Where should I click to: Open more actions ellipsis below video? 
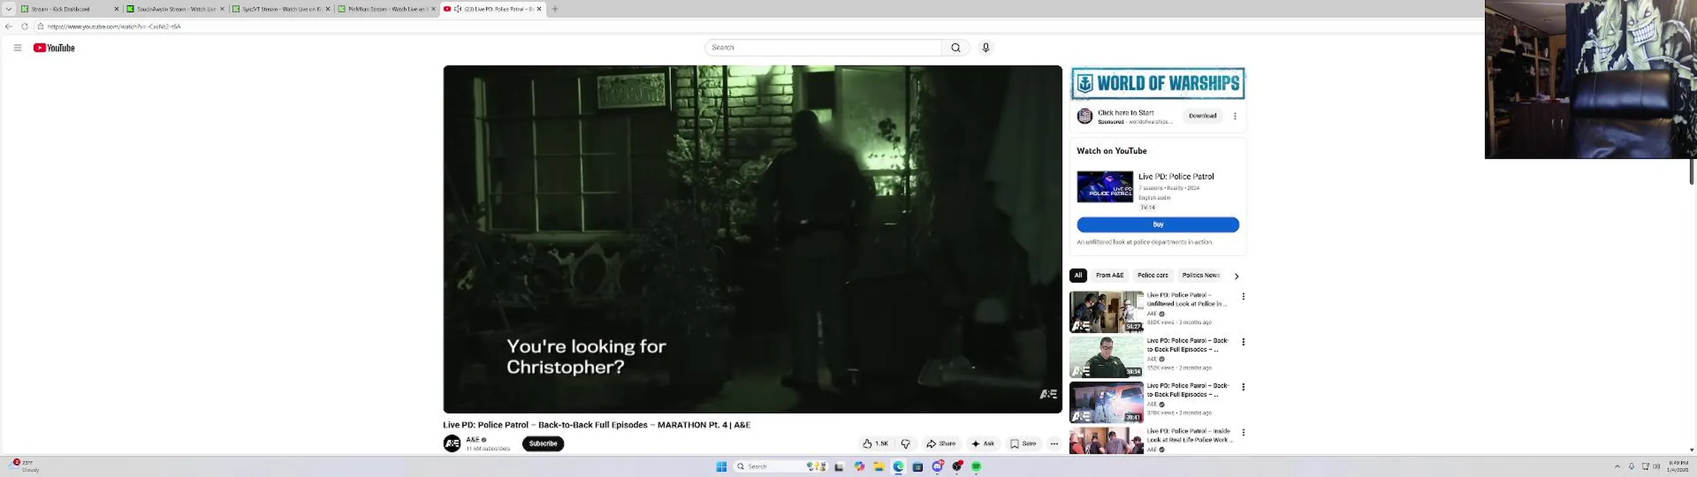(x=1054, y=444)
